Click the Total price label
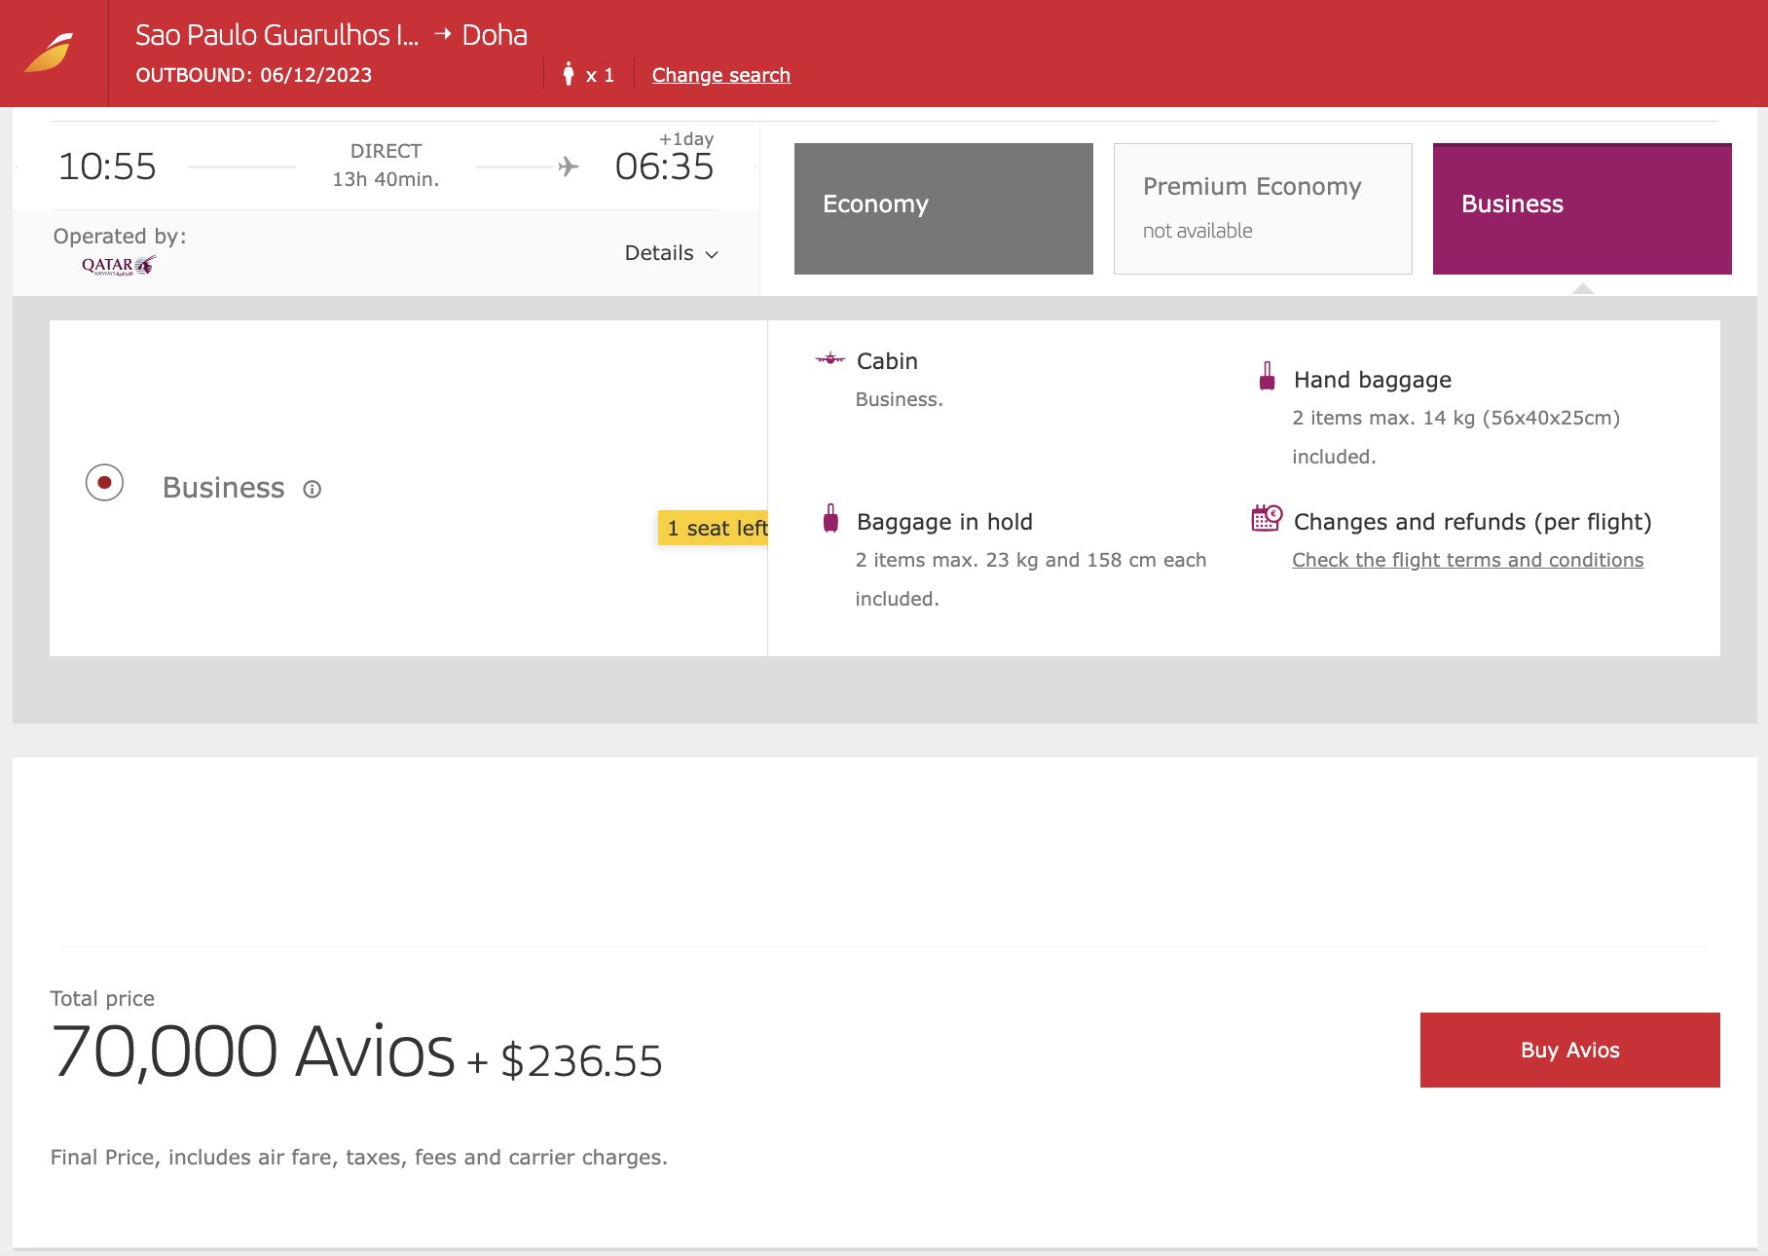 pos(102,998)
